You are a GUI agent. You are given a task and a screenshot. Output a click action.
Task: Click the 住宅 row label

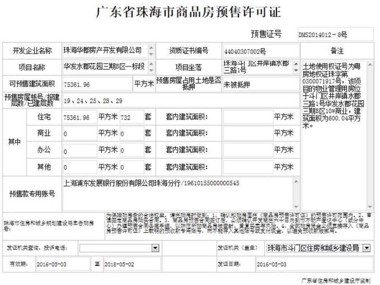[44, 117]
